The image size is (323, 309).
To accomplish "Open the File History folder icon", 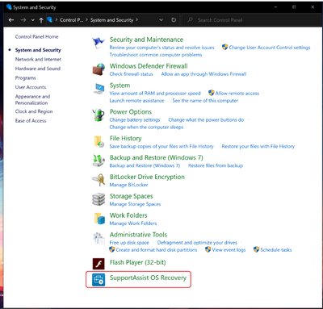I will [x=99, y=141].
